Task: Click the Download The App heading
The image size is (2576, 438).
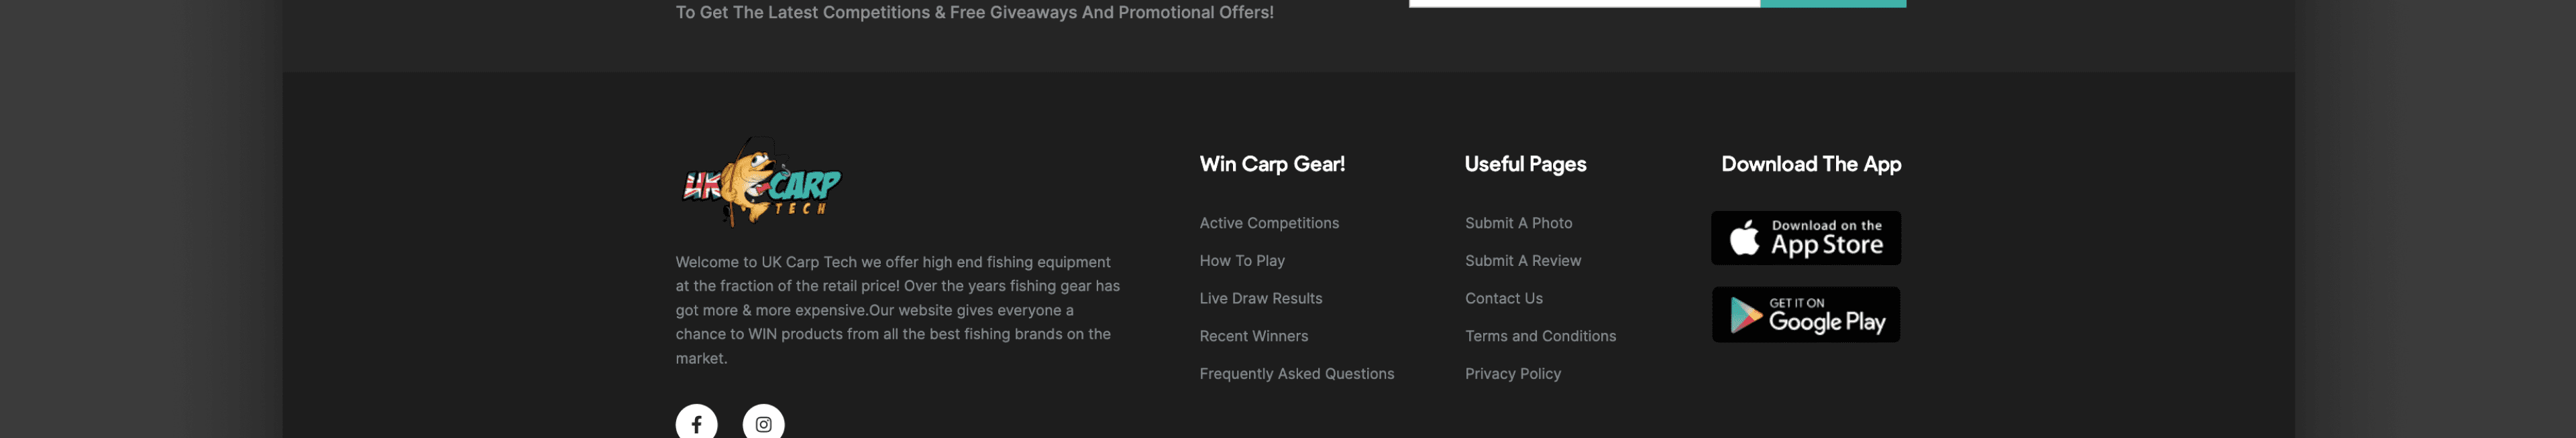Action: click(1811, 165)
